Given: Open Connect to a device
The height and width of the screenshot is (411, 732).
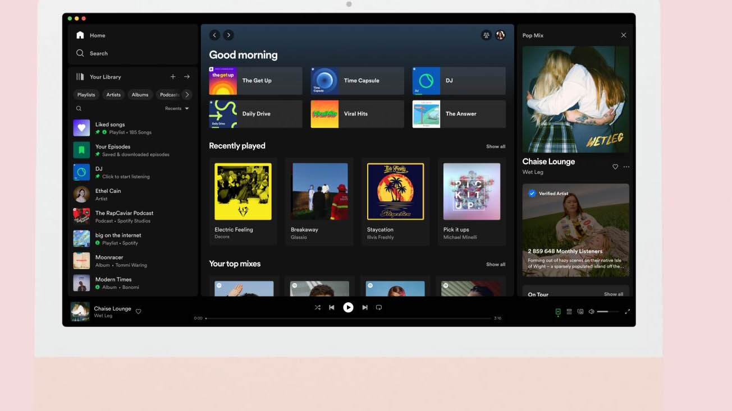Looking at the screenshot, I should pyautogui.click(x=580, y=312).
